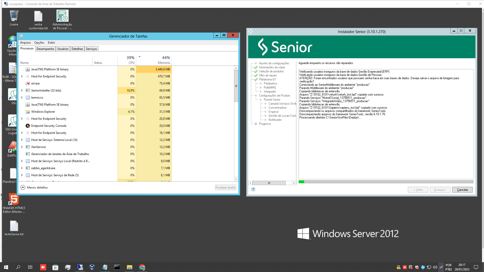
Task: Click the help question mark in Instalador Senior
Action: (253, 189)
